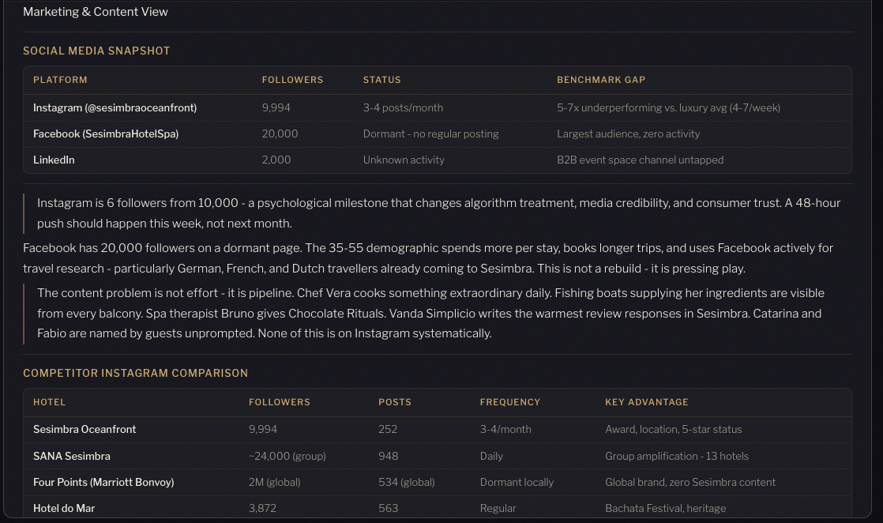Click the Marketing & Content View heading

tap(96, 12)
